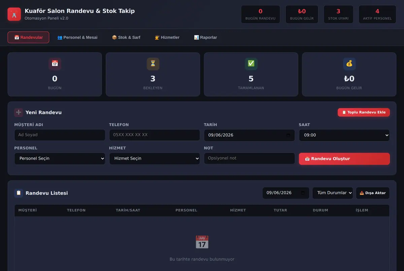Click the Randevu Oluştur button
The height and width of the screenshot is (271, 404).
pos(344,159)
